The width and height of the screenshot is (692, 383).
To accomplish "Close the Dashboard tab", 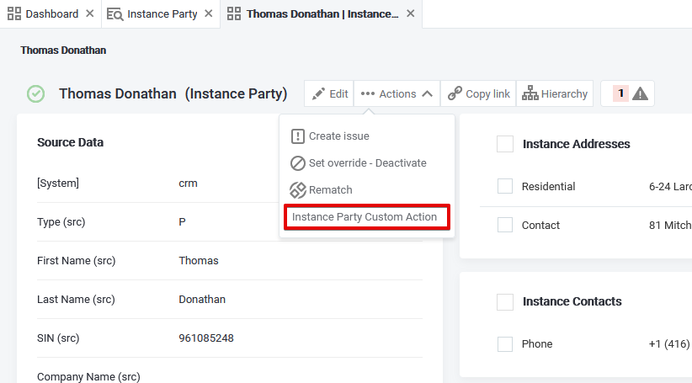I will (x=90, y=14).
